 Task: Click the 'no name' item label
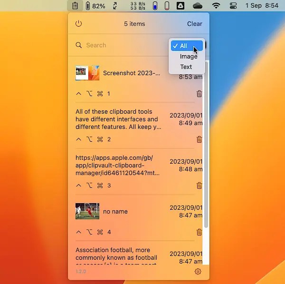click(115, 212)
